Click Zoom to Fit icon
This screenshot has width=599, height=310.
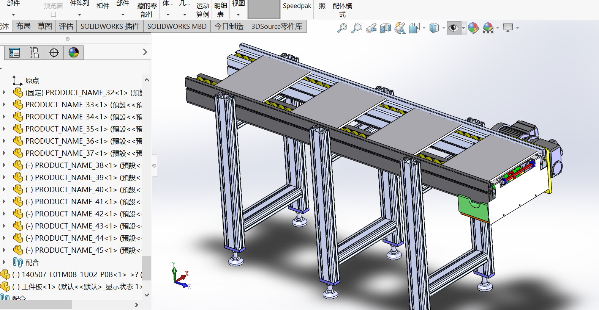coord(342,28)
